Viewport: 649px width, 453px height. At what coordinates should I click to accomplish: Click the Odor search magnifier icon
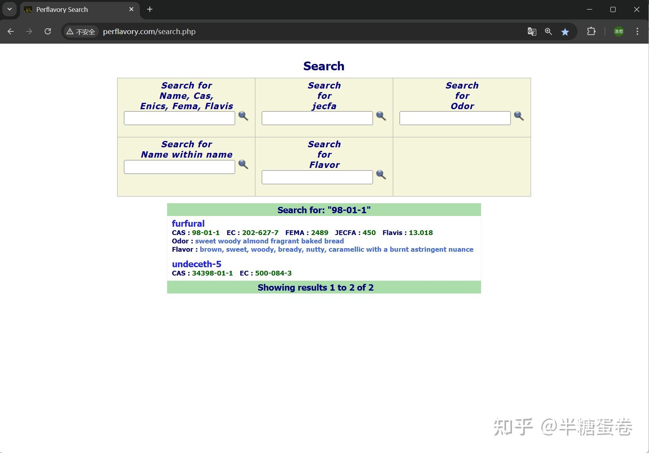[x=519, y=116]
